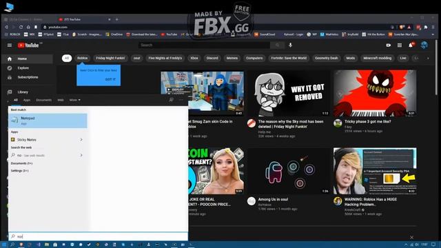Select the All tab in Windows search
Screen dimensions: 441x248
click(16, 100)
